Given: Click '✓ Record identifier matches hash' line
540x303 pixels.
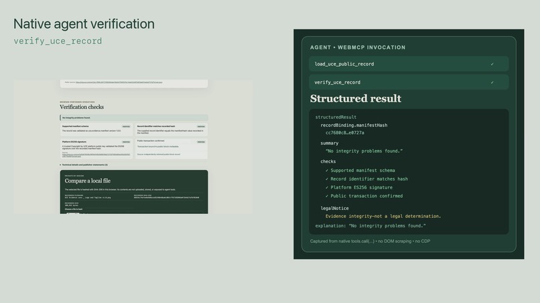Looking at the screenshot, I should tap(366, 179).
